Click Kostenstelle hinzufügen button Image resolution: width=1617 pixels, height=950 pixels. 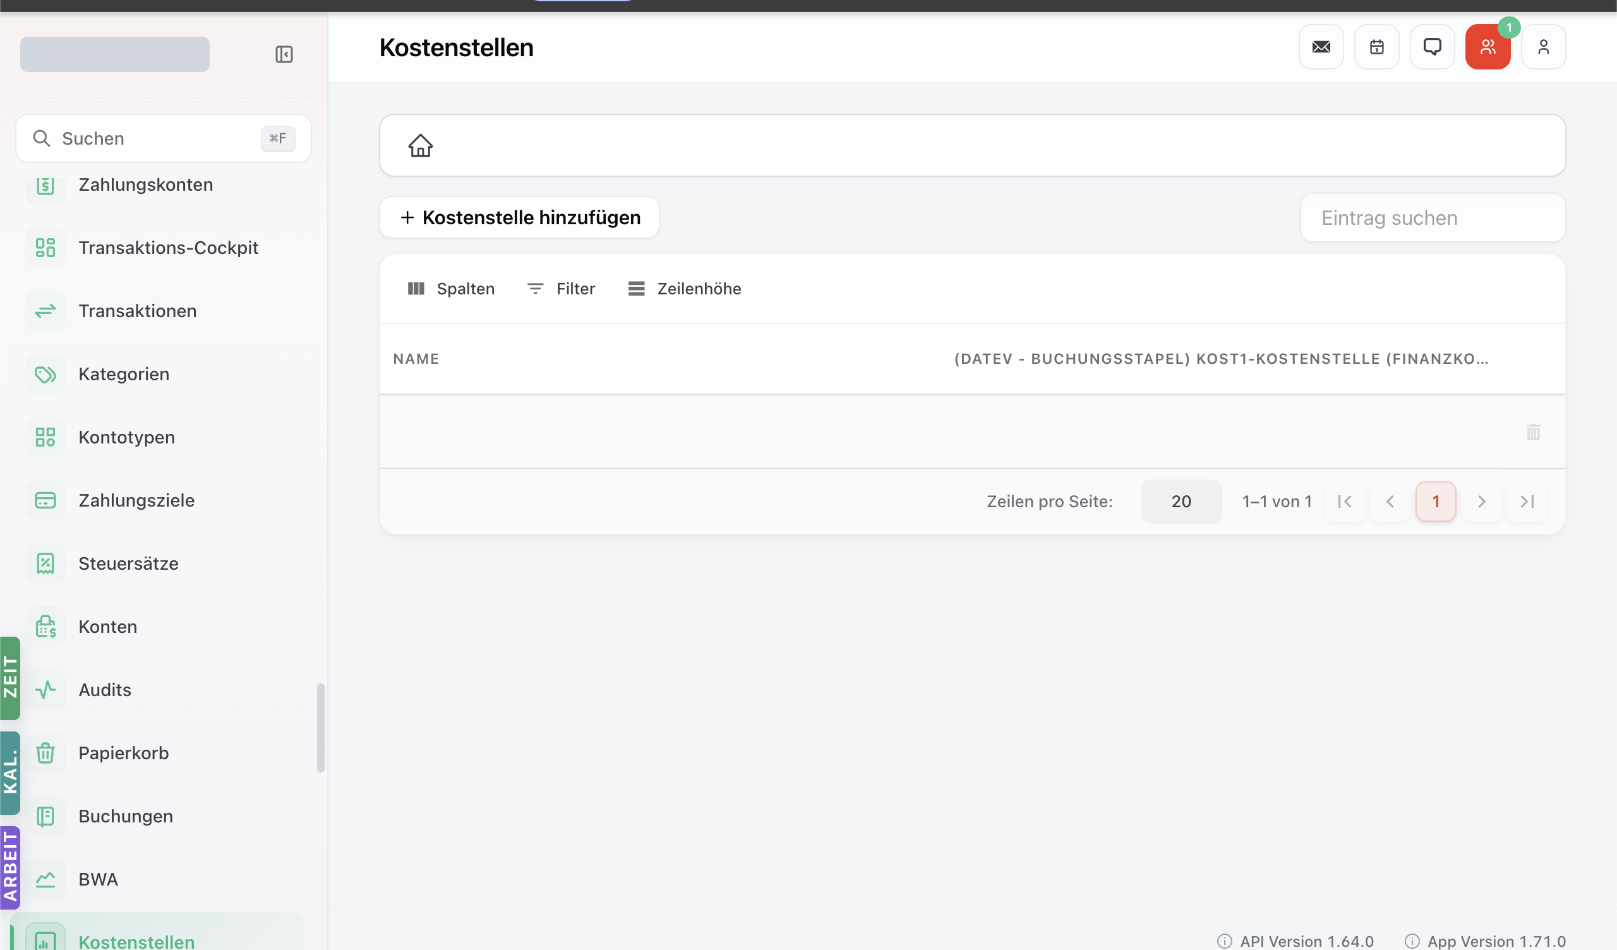coord(519,217)
